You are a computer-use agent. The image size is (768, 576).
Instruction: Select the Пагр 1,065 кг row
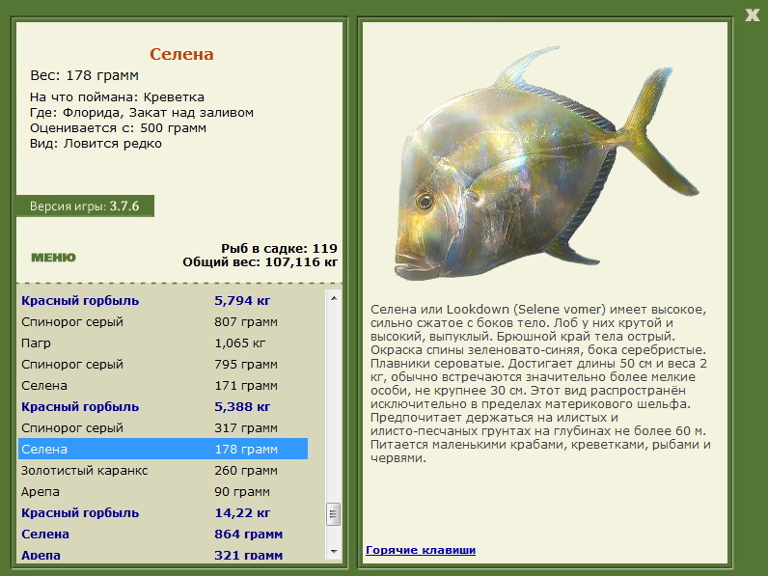(x=163, y=343)
